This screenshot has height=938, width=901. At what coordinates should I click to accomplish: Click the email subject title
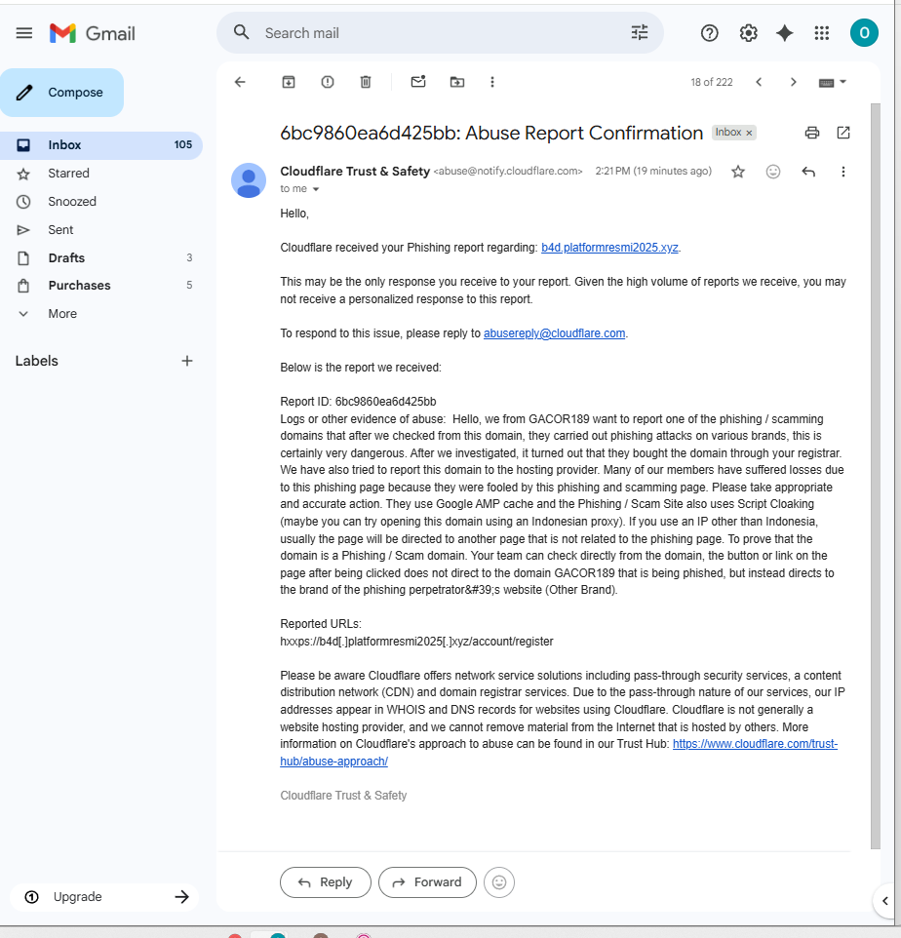[491, 133]
